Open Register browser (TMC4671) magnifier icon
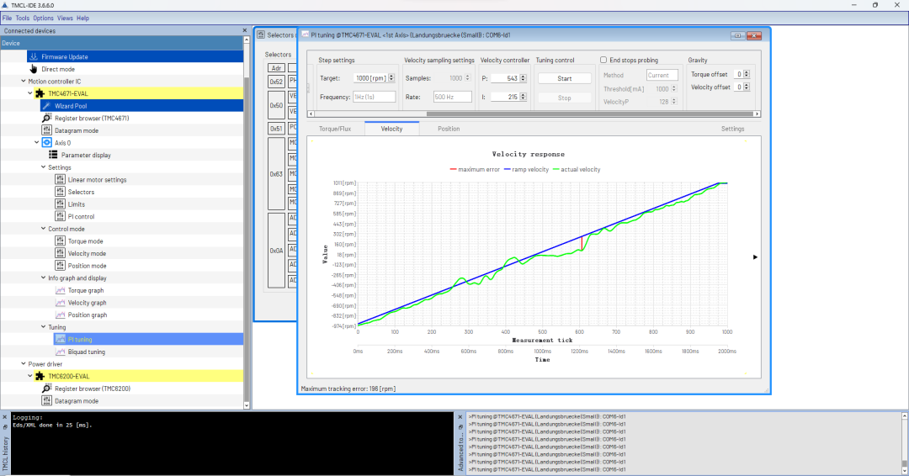The width and height of the screenshot is (909, 476). tap(46, 119)
